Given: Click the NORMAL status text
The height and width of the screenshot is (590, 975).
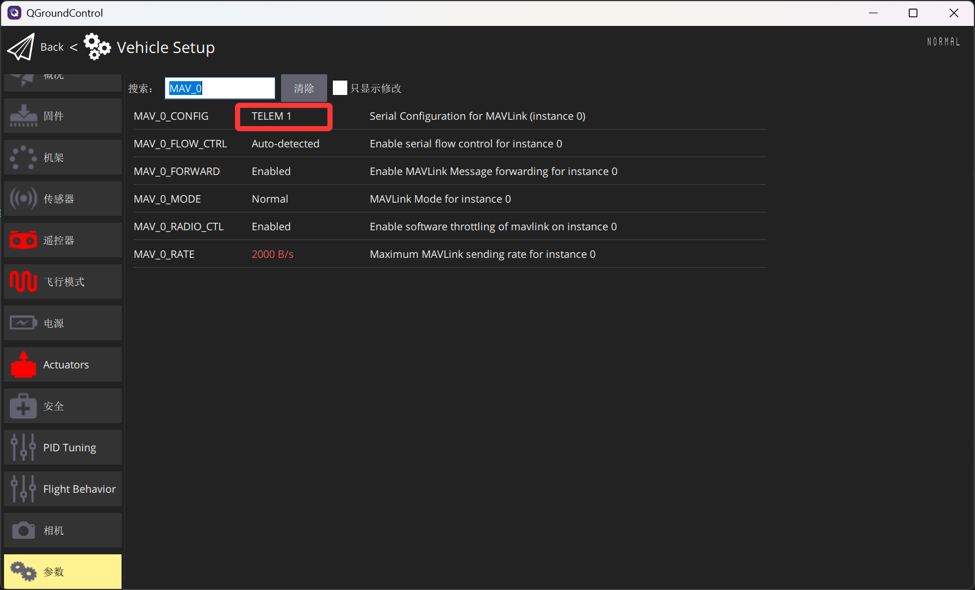Looking at the screenshot, I should coord(943,41).
